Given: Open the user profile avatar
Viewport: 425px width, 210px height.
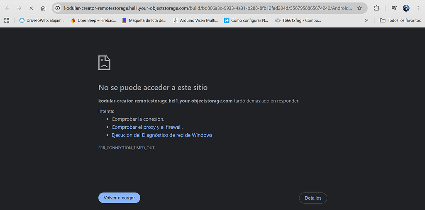Looking at the screenshot, I should 406,8.
